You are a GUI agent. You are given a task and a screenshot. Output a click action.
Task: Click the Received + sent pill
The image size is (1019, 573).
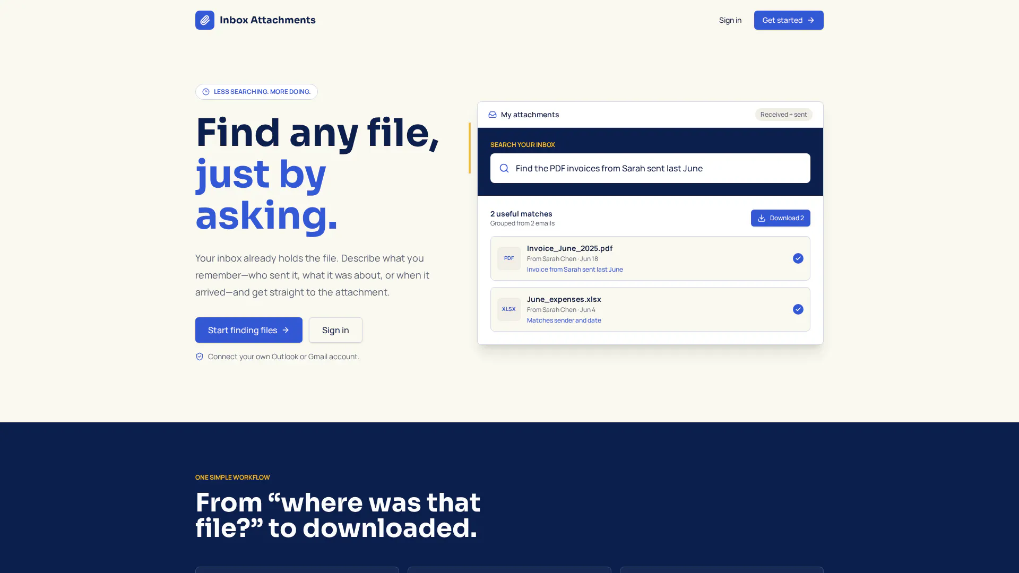click(783, 115)
